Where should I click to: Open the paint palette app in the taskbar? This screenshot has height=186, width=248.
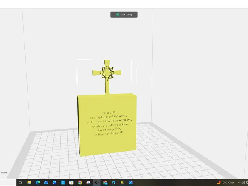pyautogui.click(x=88, y=183)
